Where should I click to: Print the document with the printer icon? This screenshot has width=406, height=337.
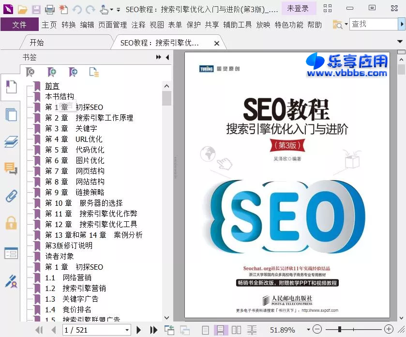coord(49,10)
